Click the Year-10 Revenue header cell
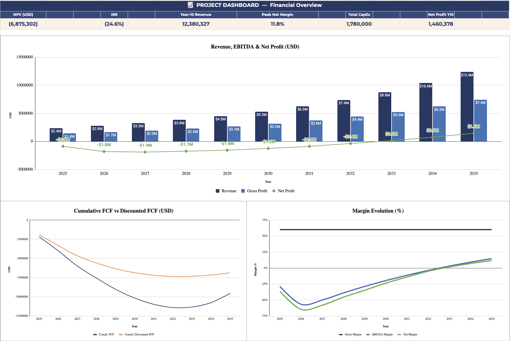Viewport: 510px width, 342px height. tap(196, 15)
